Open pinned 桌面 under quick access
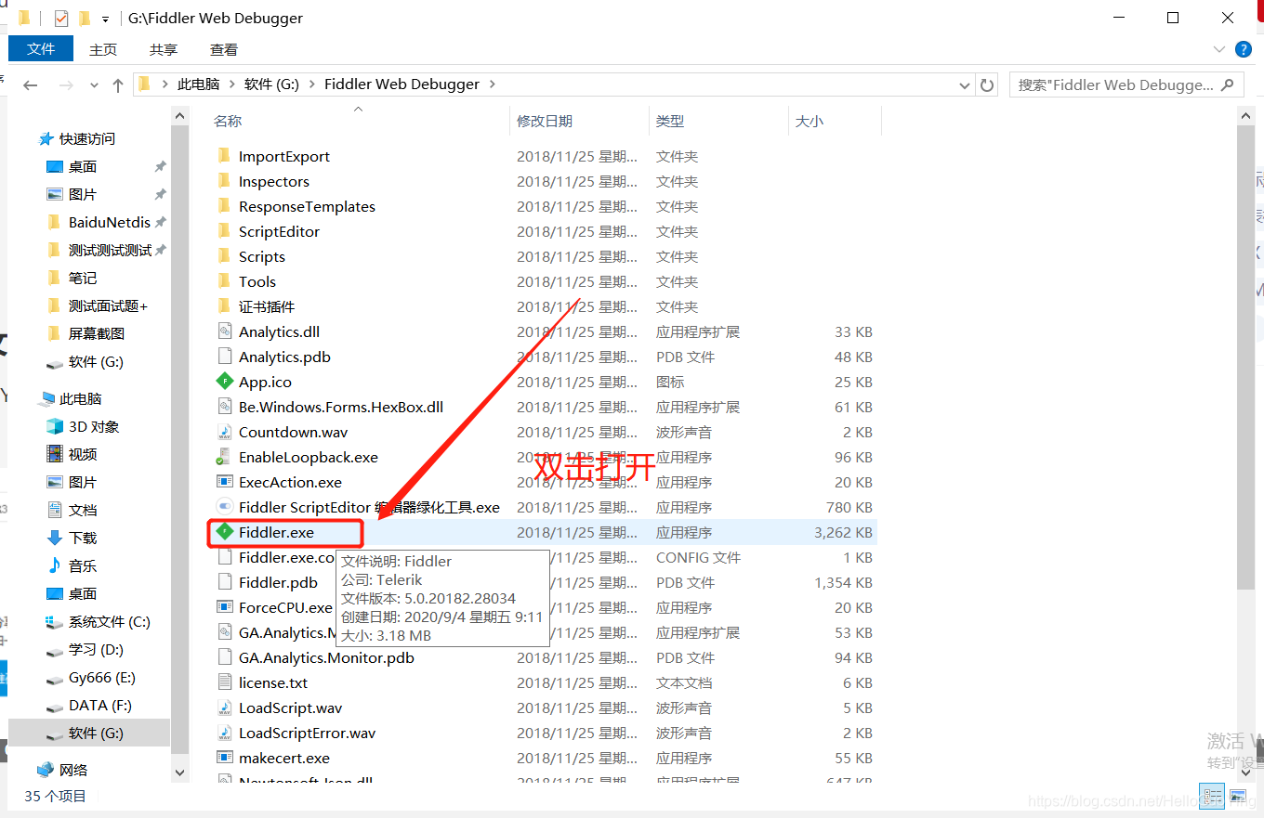This screenshot has height=818, width=1264. pyautogui.click(x=83, y=166)
